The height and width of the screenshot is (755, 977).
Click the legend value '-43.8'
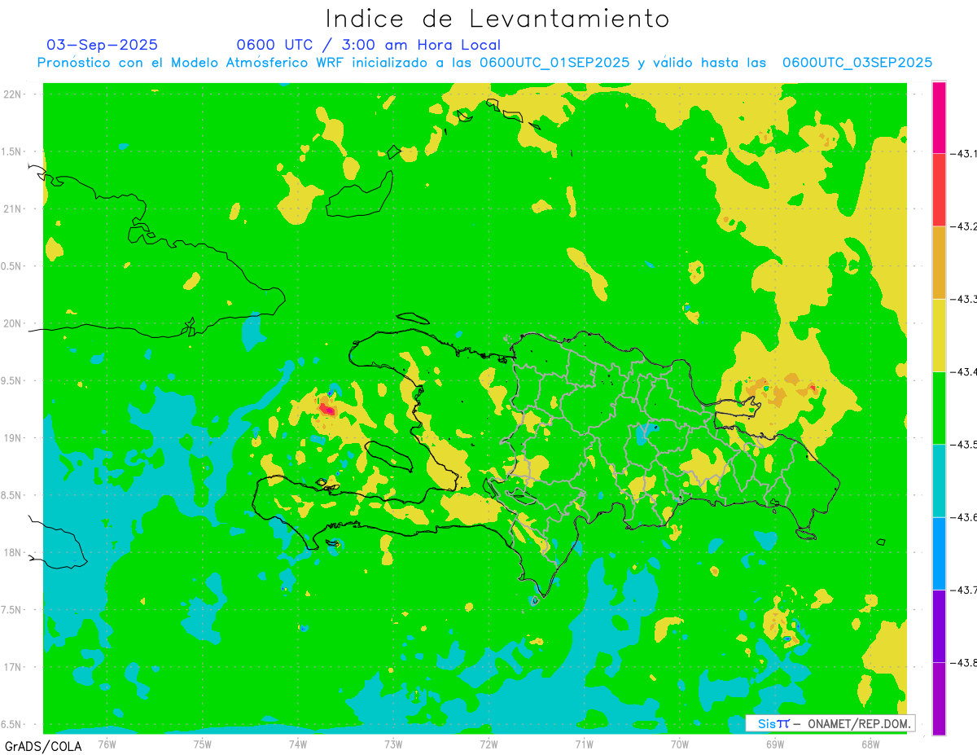(966, 662)
